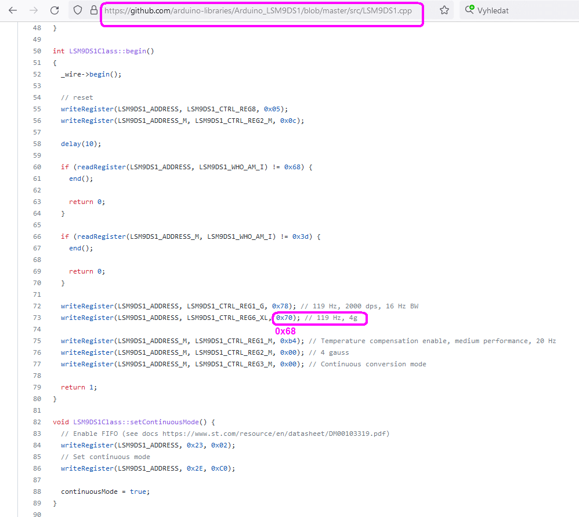Select line number 88
The width and height of the screenshot is (579, 517).
coord(37,491)
